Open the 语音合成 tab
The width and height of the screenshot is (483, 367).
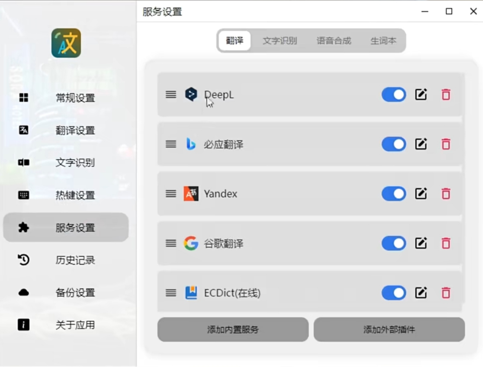click(x=334, y=41)
